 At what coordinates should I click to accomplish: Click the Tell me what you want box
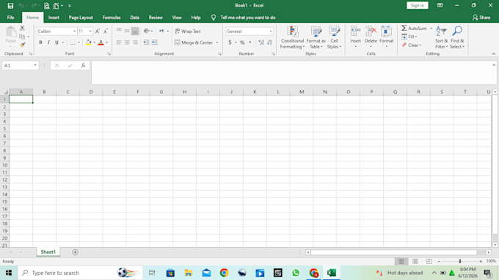[247, 18]
